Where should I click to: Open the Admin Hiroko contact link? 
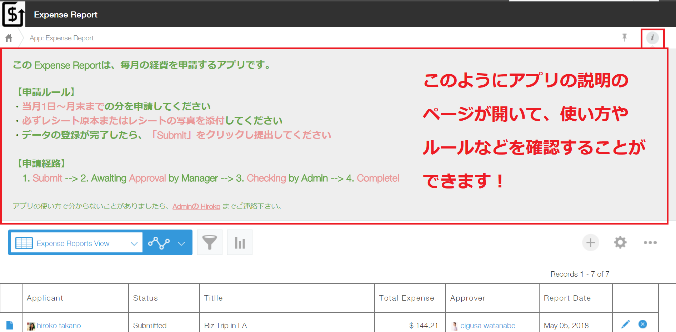196,206
